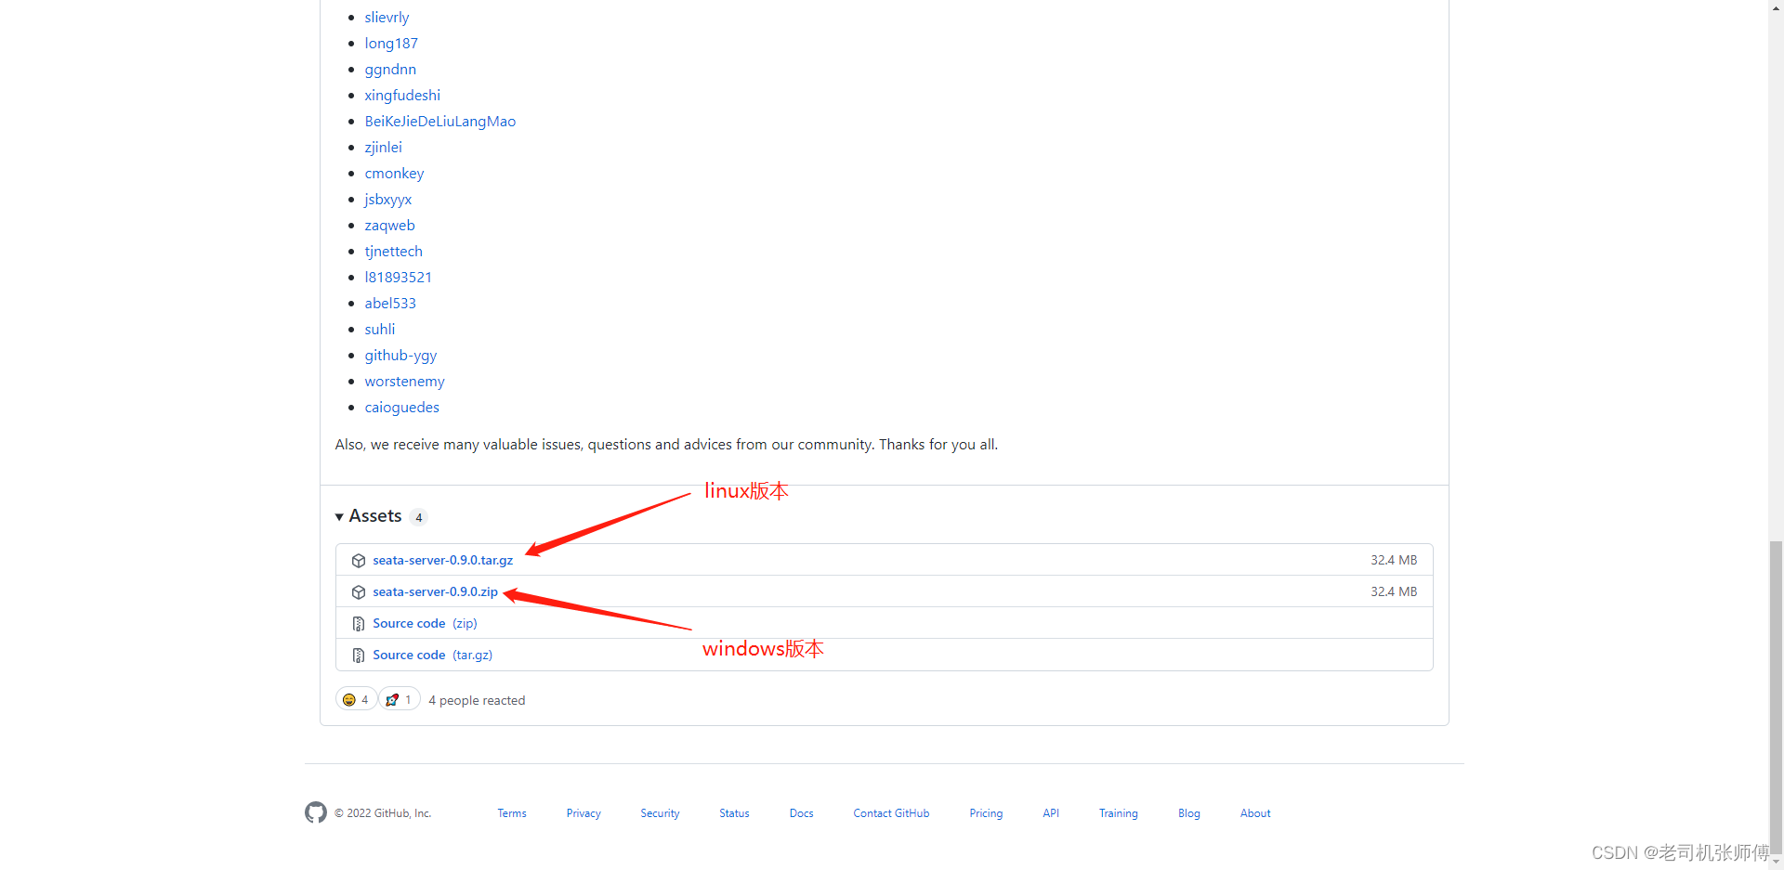Open contributor ggndnn's profile
The height and width of the screenshot is (870, 1784).
(390, 69)
